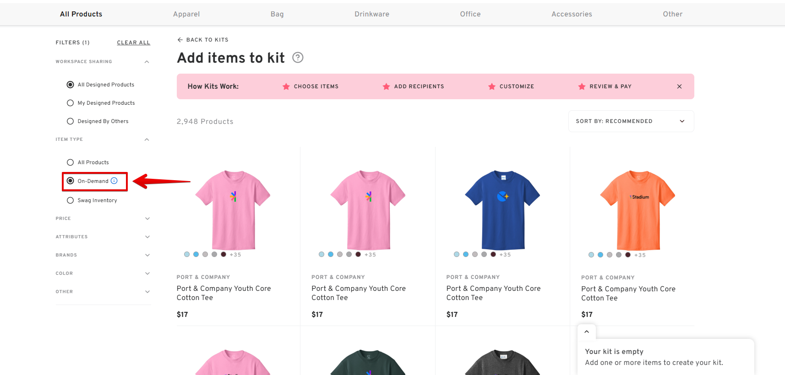Click the 2,948 Products count text
Screen dimensions: 785x375
[x=205, y=122]
